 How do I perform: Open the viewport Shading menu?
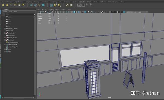pos(45,10)
